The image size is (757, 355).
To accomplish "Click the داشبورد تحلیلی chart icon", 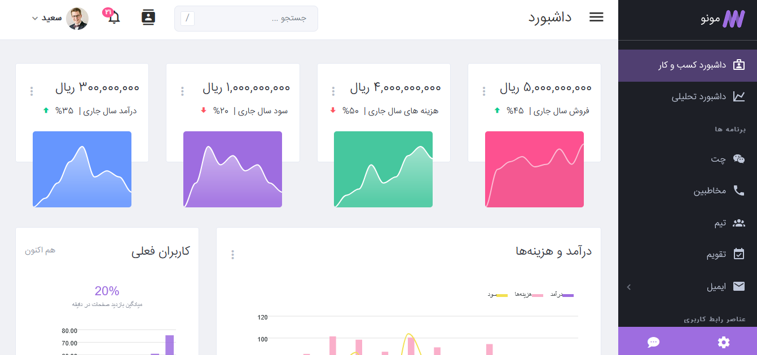I will [740, 96].
